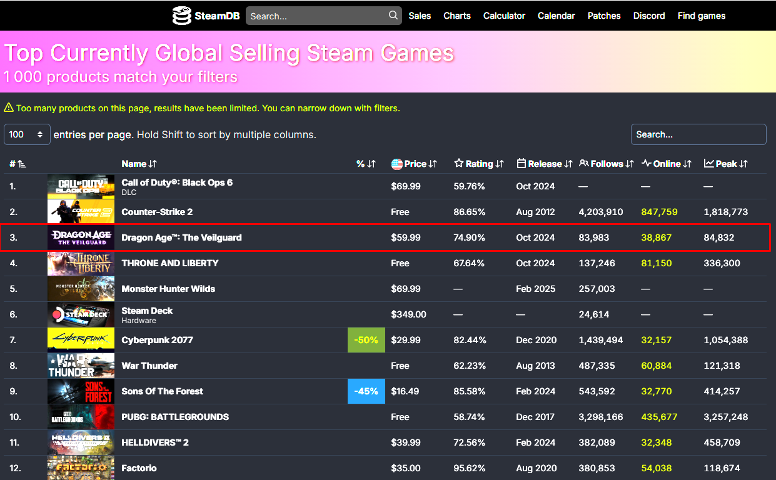Viewport: 776px width, 480px height.
Task: Click THRONE AND LIBERTY peak 336,300
Action: 722,263
